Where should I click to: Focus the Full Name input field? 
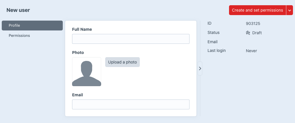[x=131, y=39]
